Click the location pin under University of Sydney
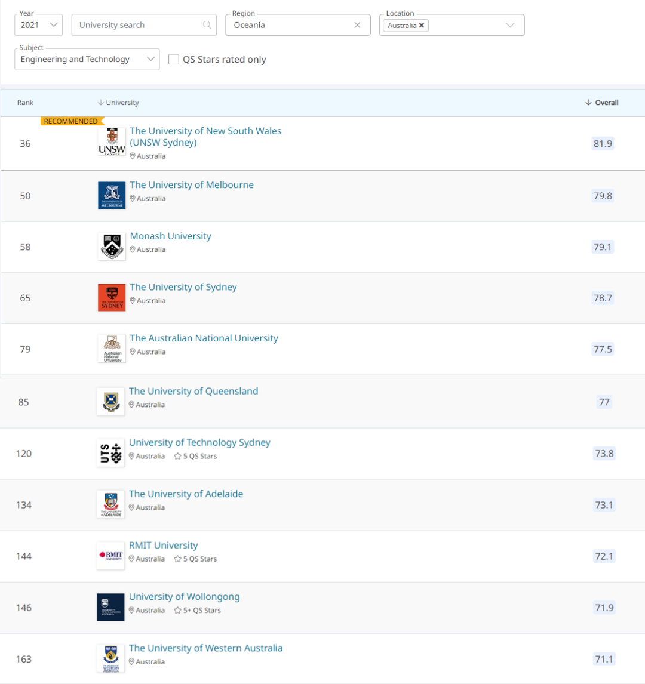 (133, 300)
